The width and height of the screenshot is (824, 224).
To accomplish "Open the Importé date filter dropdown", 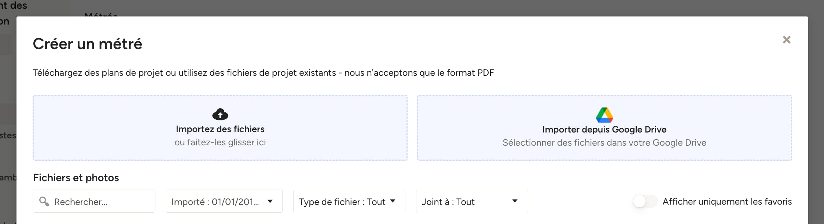I will [x=224, y=201].
